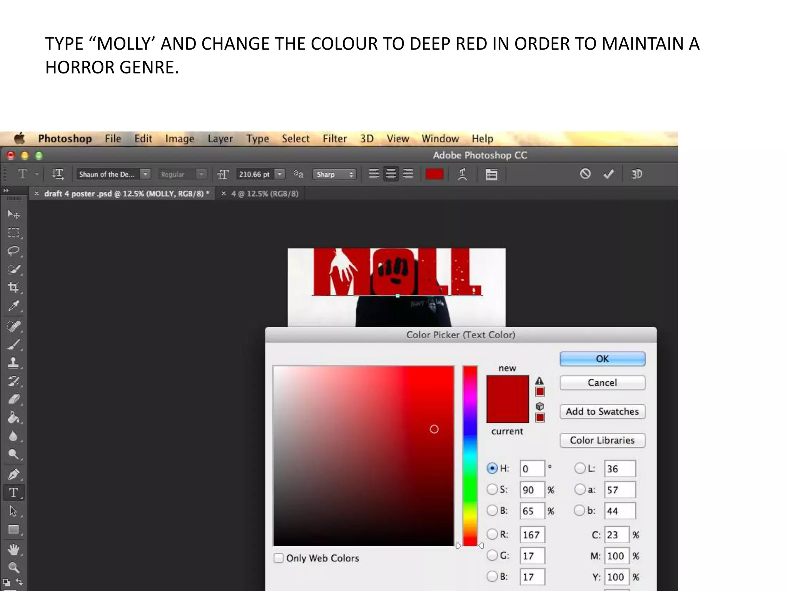
Task: Open the Window menu
Action: click(440, 139)
